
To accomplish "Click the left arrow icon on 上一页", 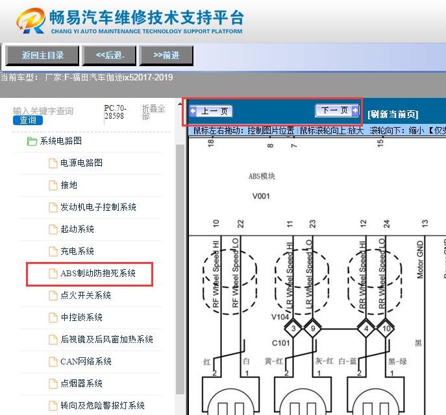I will pyautogui.click(x=193, y=111).
